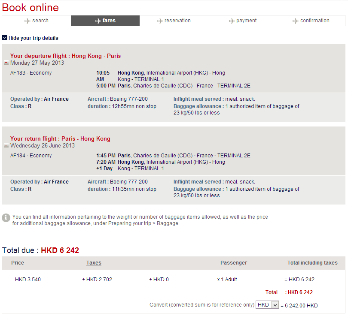
Task: Click the underlined Taxes column header link
Action: [x=94, y=263]
